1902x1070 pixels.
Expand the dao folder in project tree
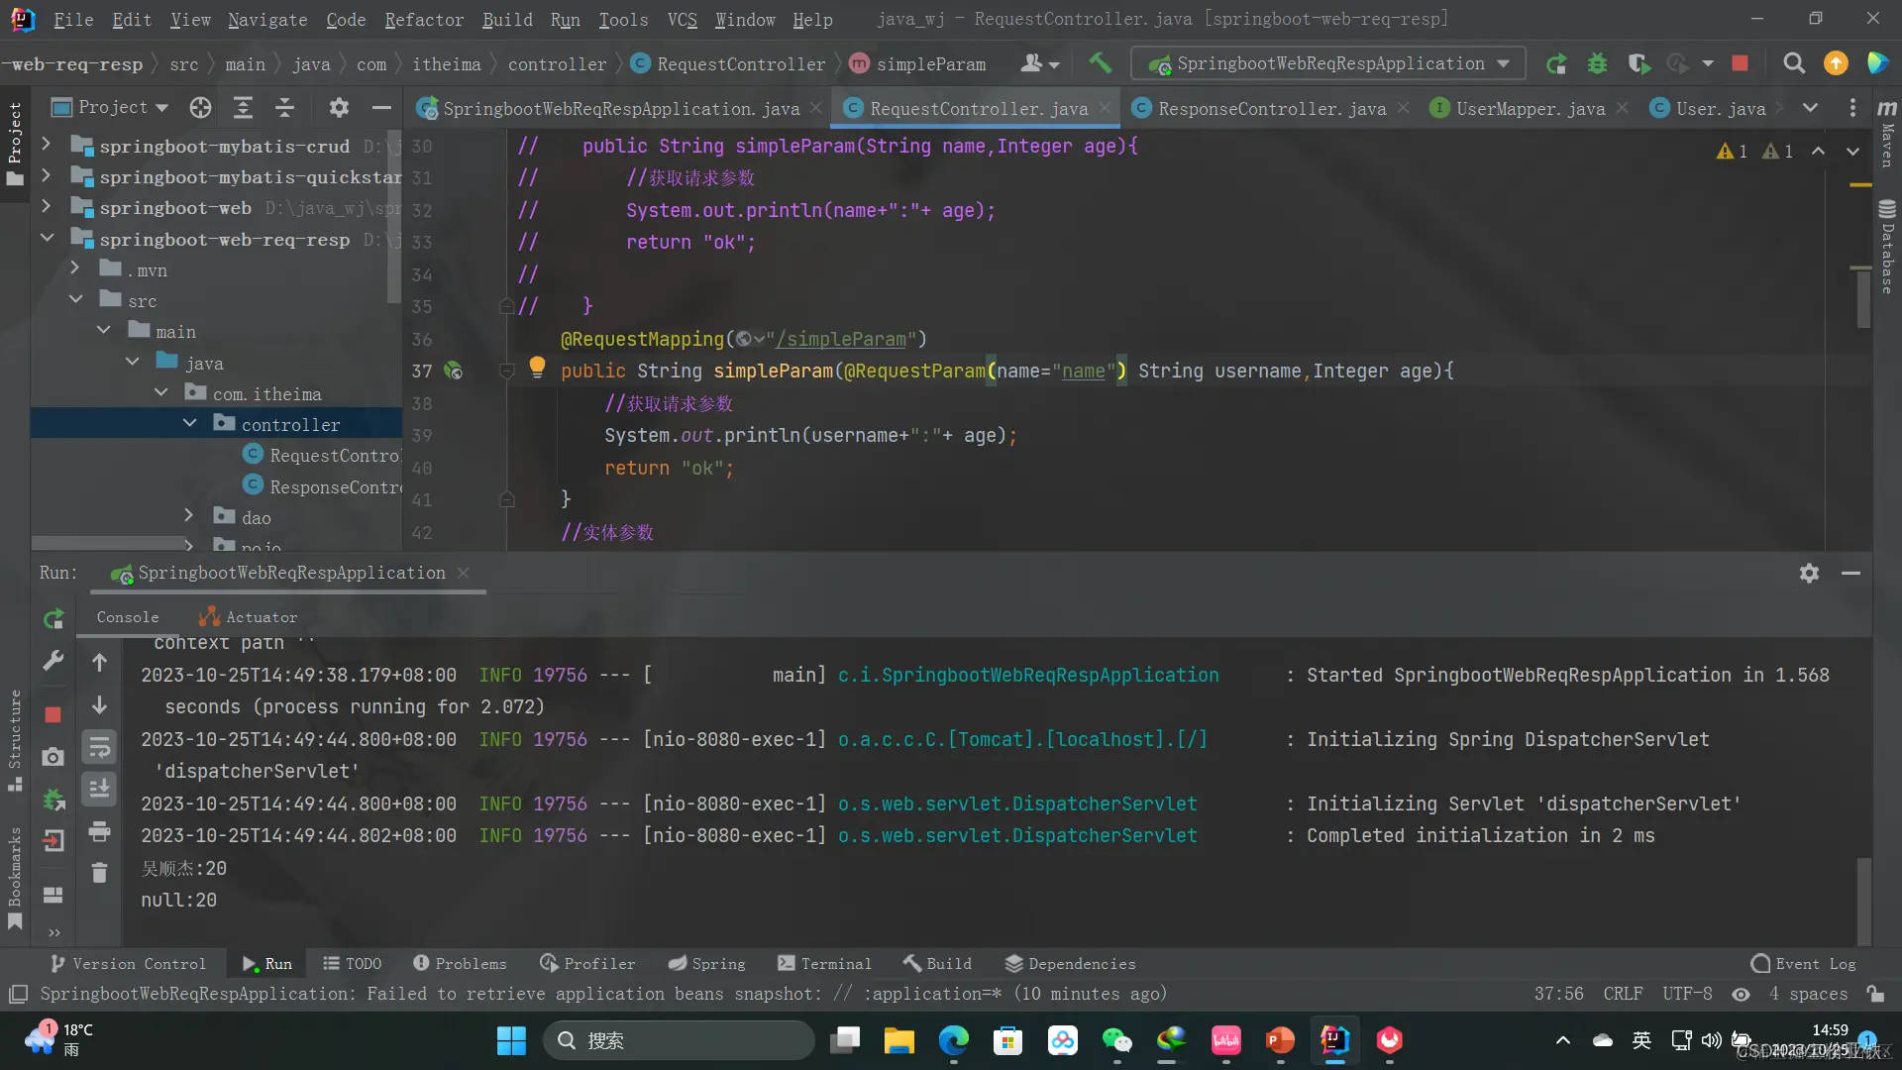pyautogui.click(x=189, y=516)
